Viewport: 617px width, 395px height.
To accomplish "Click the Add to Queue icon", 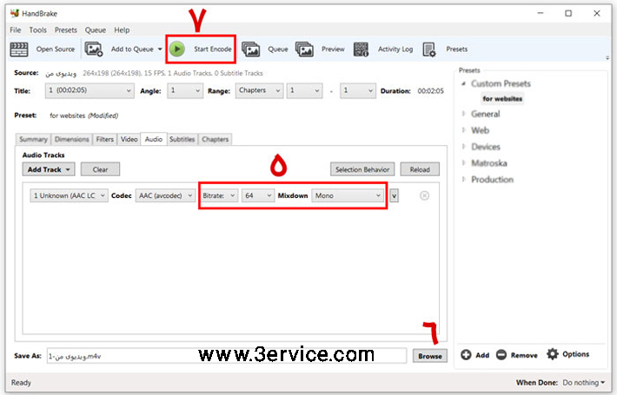I will [94, 49].
